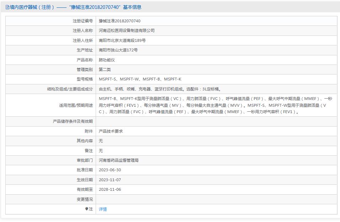340x222 pixels.
Task: Click production address 南阳市独山大道172号
Action: pyautogui.click(x=118, y=50)
